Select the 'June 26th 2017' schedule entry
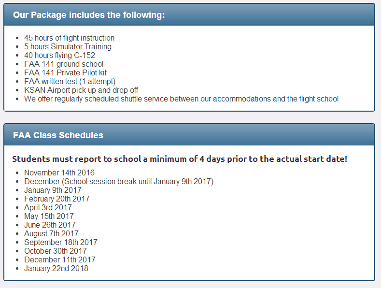The height and width of the screenshot is (288, 381). 50,225
